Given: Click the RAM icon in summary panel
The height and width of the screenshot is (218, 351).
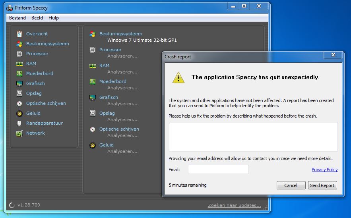Looking at the screenshot, I should tap(93, 66).
